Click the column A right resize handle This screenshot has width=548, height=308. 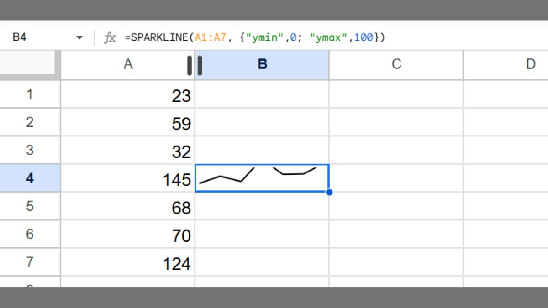(190, 65)
